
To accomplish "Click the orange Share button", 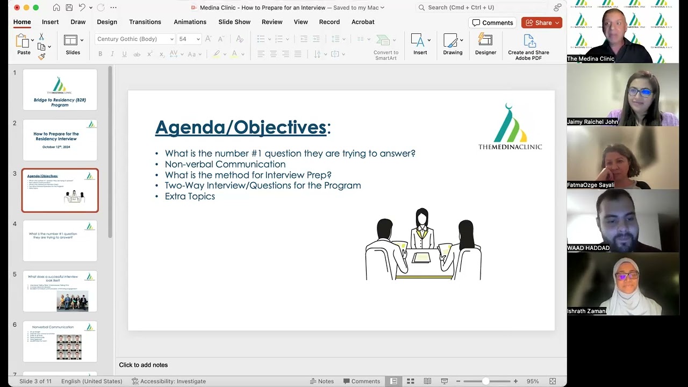I will [542, 23].
